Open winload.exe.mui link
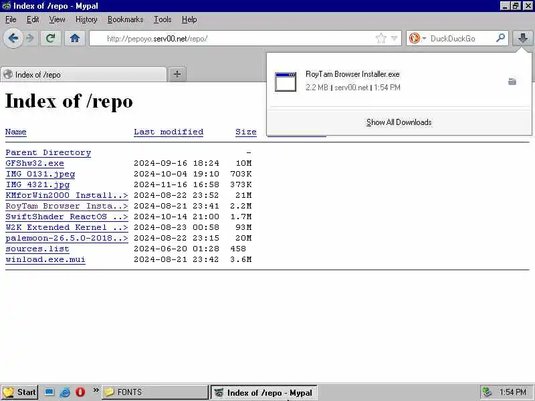 [45, 259]
